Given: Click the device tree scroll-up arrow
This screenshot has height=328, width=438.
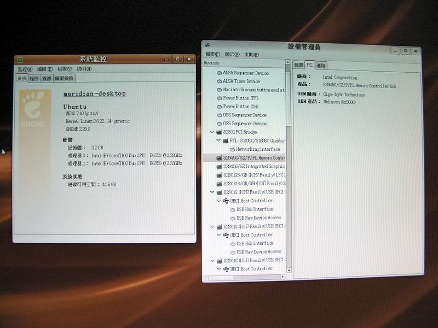Looking at the screenshot, I should pos(288,62).
